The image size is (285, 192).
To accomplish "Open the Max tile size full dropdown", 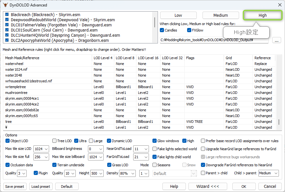I will coord(41,157).
